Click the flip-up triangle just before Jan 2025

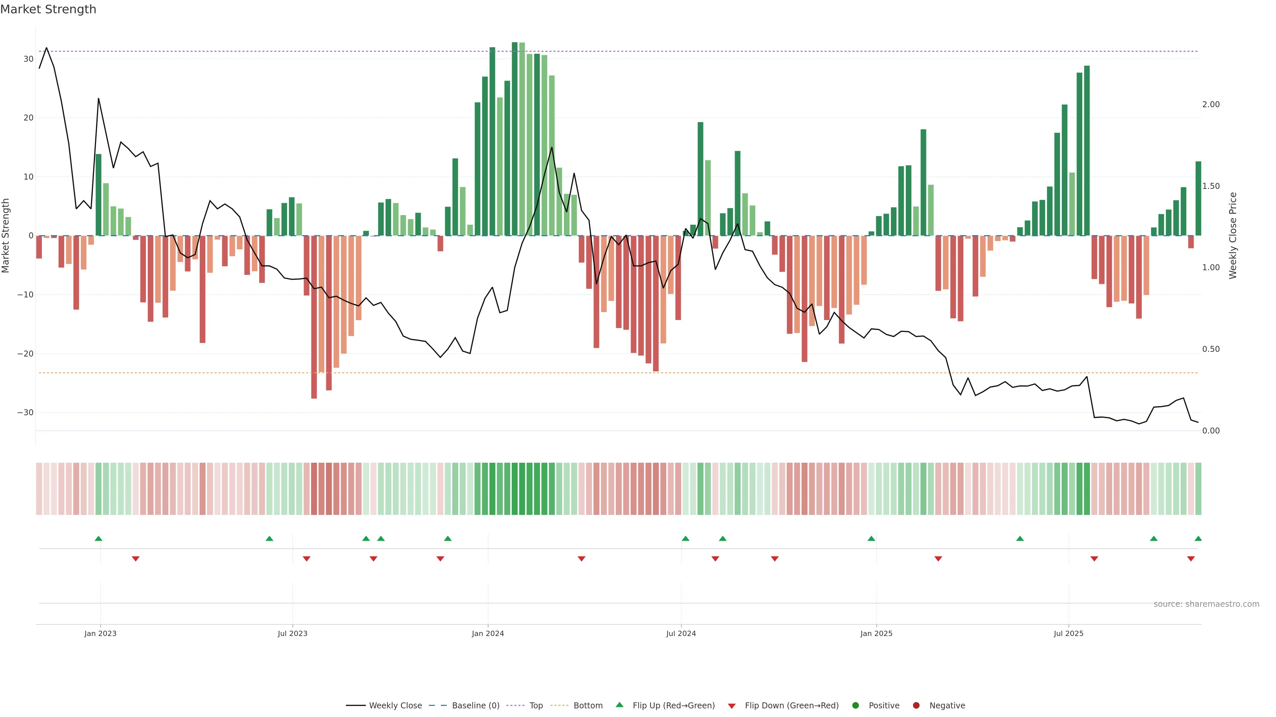pos(871,538)
